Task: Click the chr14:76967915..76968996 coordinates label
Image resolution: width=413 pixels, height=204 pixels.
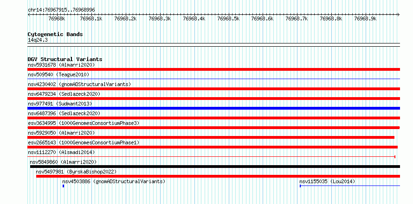Action: (61, 10)
